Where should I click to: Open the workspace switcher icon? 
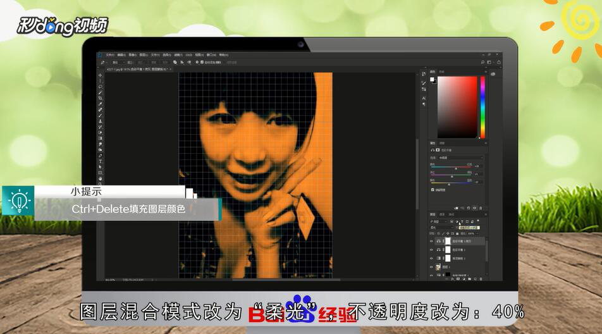[489, 62]
